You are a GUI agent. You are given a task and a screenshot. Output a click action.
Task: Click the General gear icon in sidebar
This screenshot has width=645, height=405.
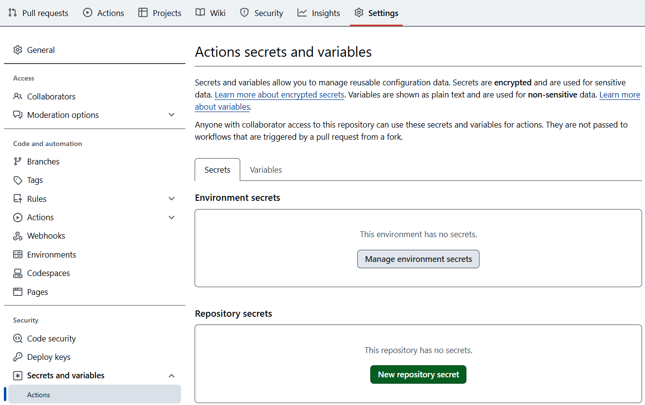pyautogui.click(x=18, y=50)
